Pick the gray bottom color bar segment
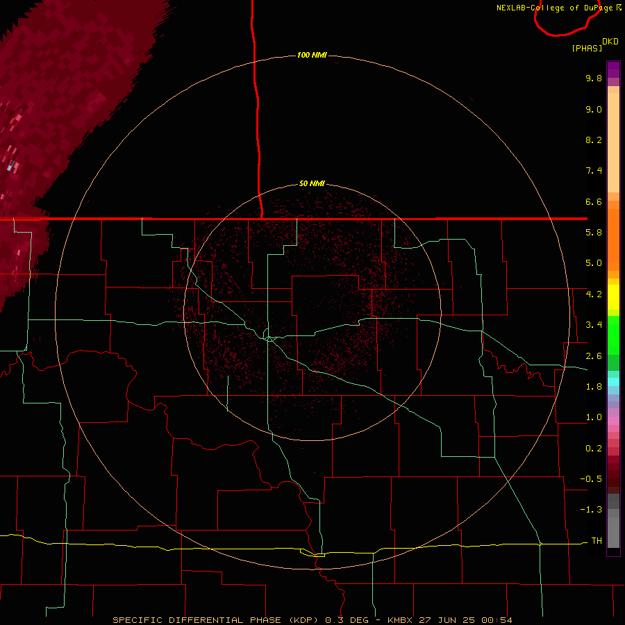This screenshot has height=625, width=625. pyautogui.click(x=613, y=532)
